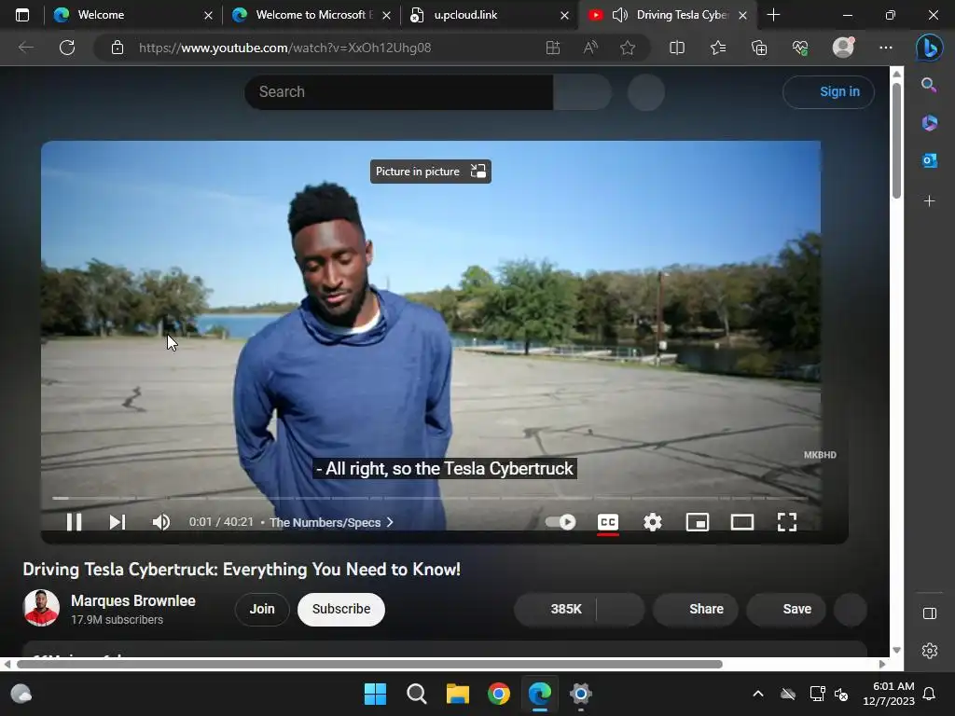Screen dimensions: 955x716
Task: Toggle the sidebar visibility button
Action: pos(930,613)
